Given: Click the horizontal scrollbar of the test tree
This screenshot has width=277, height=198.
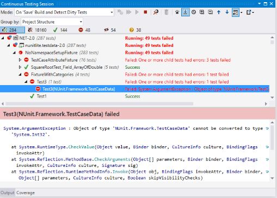Looking at the screenshot, I should [x=99, y=104].
